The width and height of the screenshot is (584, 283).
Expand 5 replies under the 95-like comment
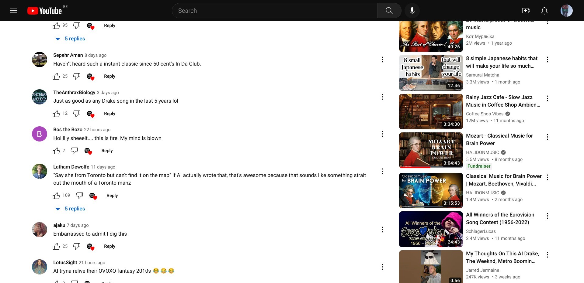pyautogui.click(x=70, y=39)
